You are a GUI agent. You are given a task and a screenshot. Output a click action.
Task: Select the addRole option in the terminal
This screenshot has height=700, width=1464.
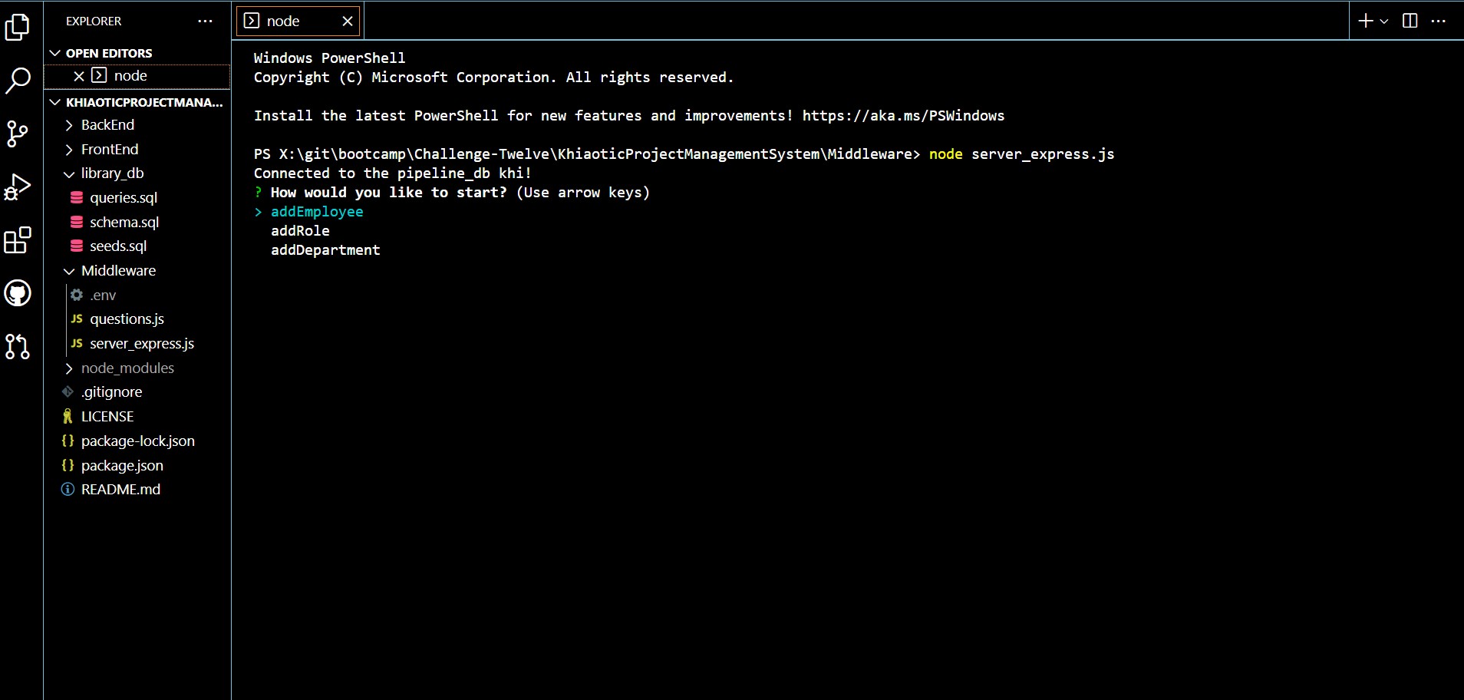300,230
